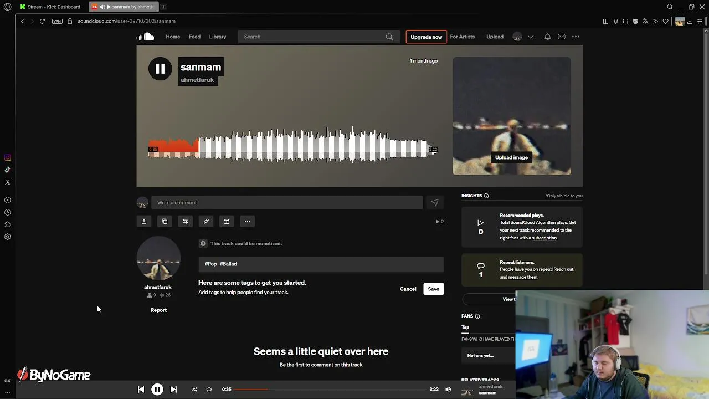The width and height of the screenshot is (709, 399).
Task: Open the 'message them' link
Action: pos(522,277)
